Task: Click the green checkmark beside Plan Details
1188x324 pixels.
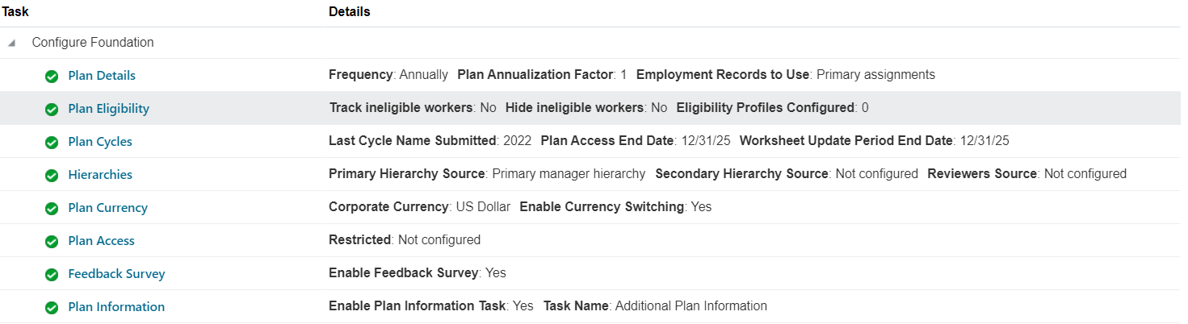Action: point(52,76)
